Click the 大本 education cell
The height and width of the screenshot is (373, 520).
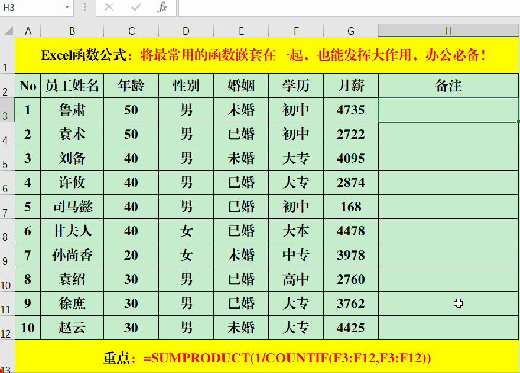296,231
